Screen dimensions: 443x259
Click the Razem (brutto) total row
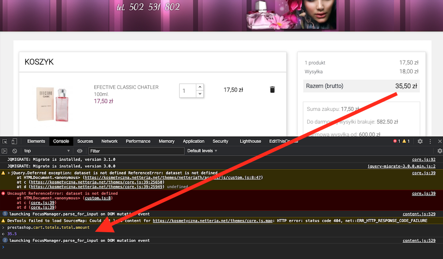(x=361, y=86)
